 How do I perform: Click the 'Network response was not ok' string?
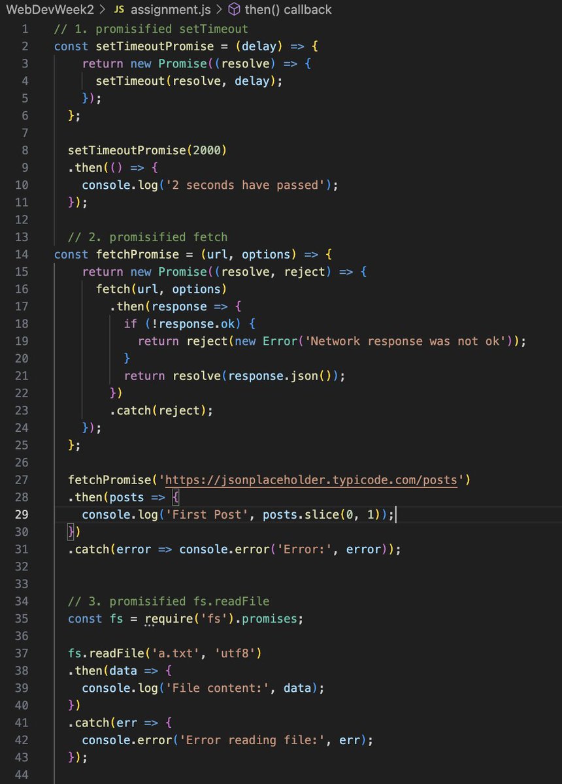[405, 341]
